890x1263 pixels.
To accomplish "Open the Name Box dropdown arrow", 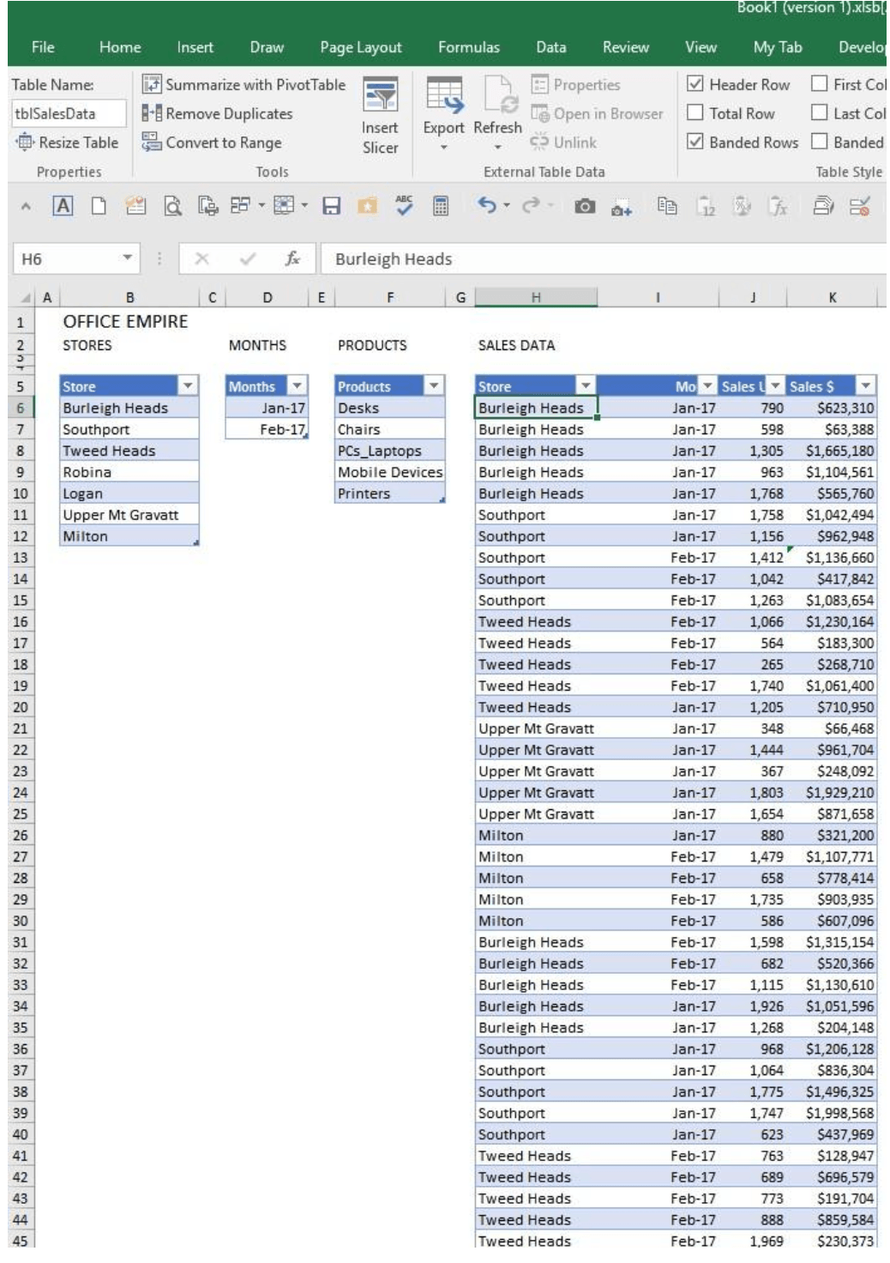I will point(127,258).
